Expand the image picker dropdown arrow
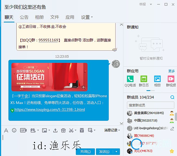Image resolution: width=177 pixels, height=156 pixels. [x=49, y=130]
